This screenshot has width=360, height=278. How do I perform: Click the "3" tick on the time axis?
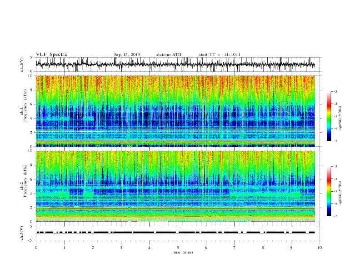point(121,248)
